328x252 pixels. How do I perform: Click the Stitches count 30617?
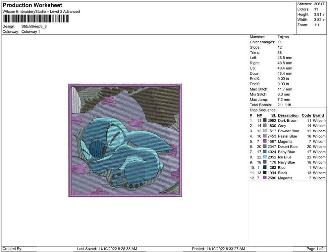coord(319,4)
